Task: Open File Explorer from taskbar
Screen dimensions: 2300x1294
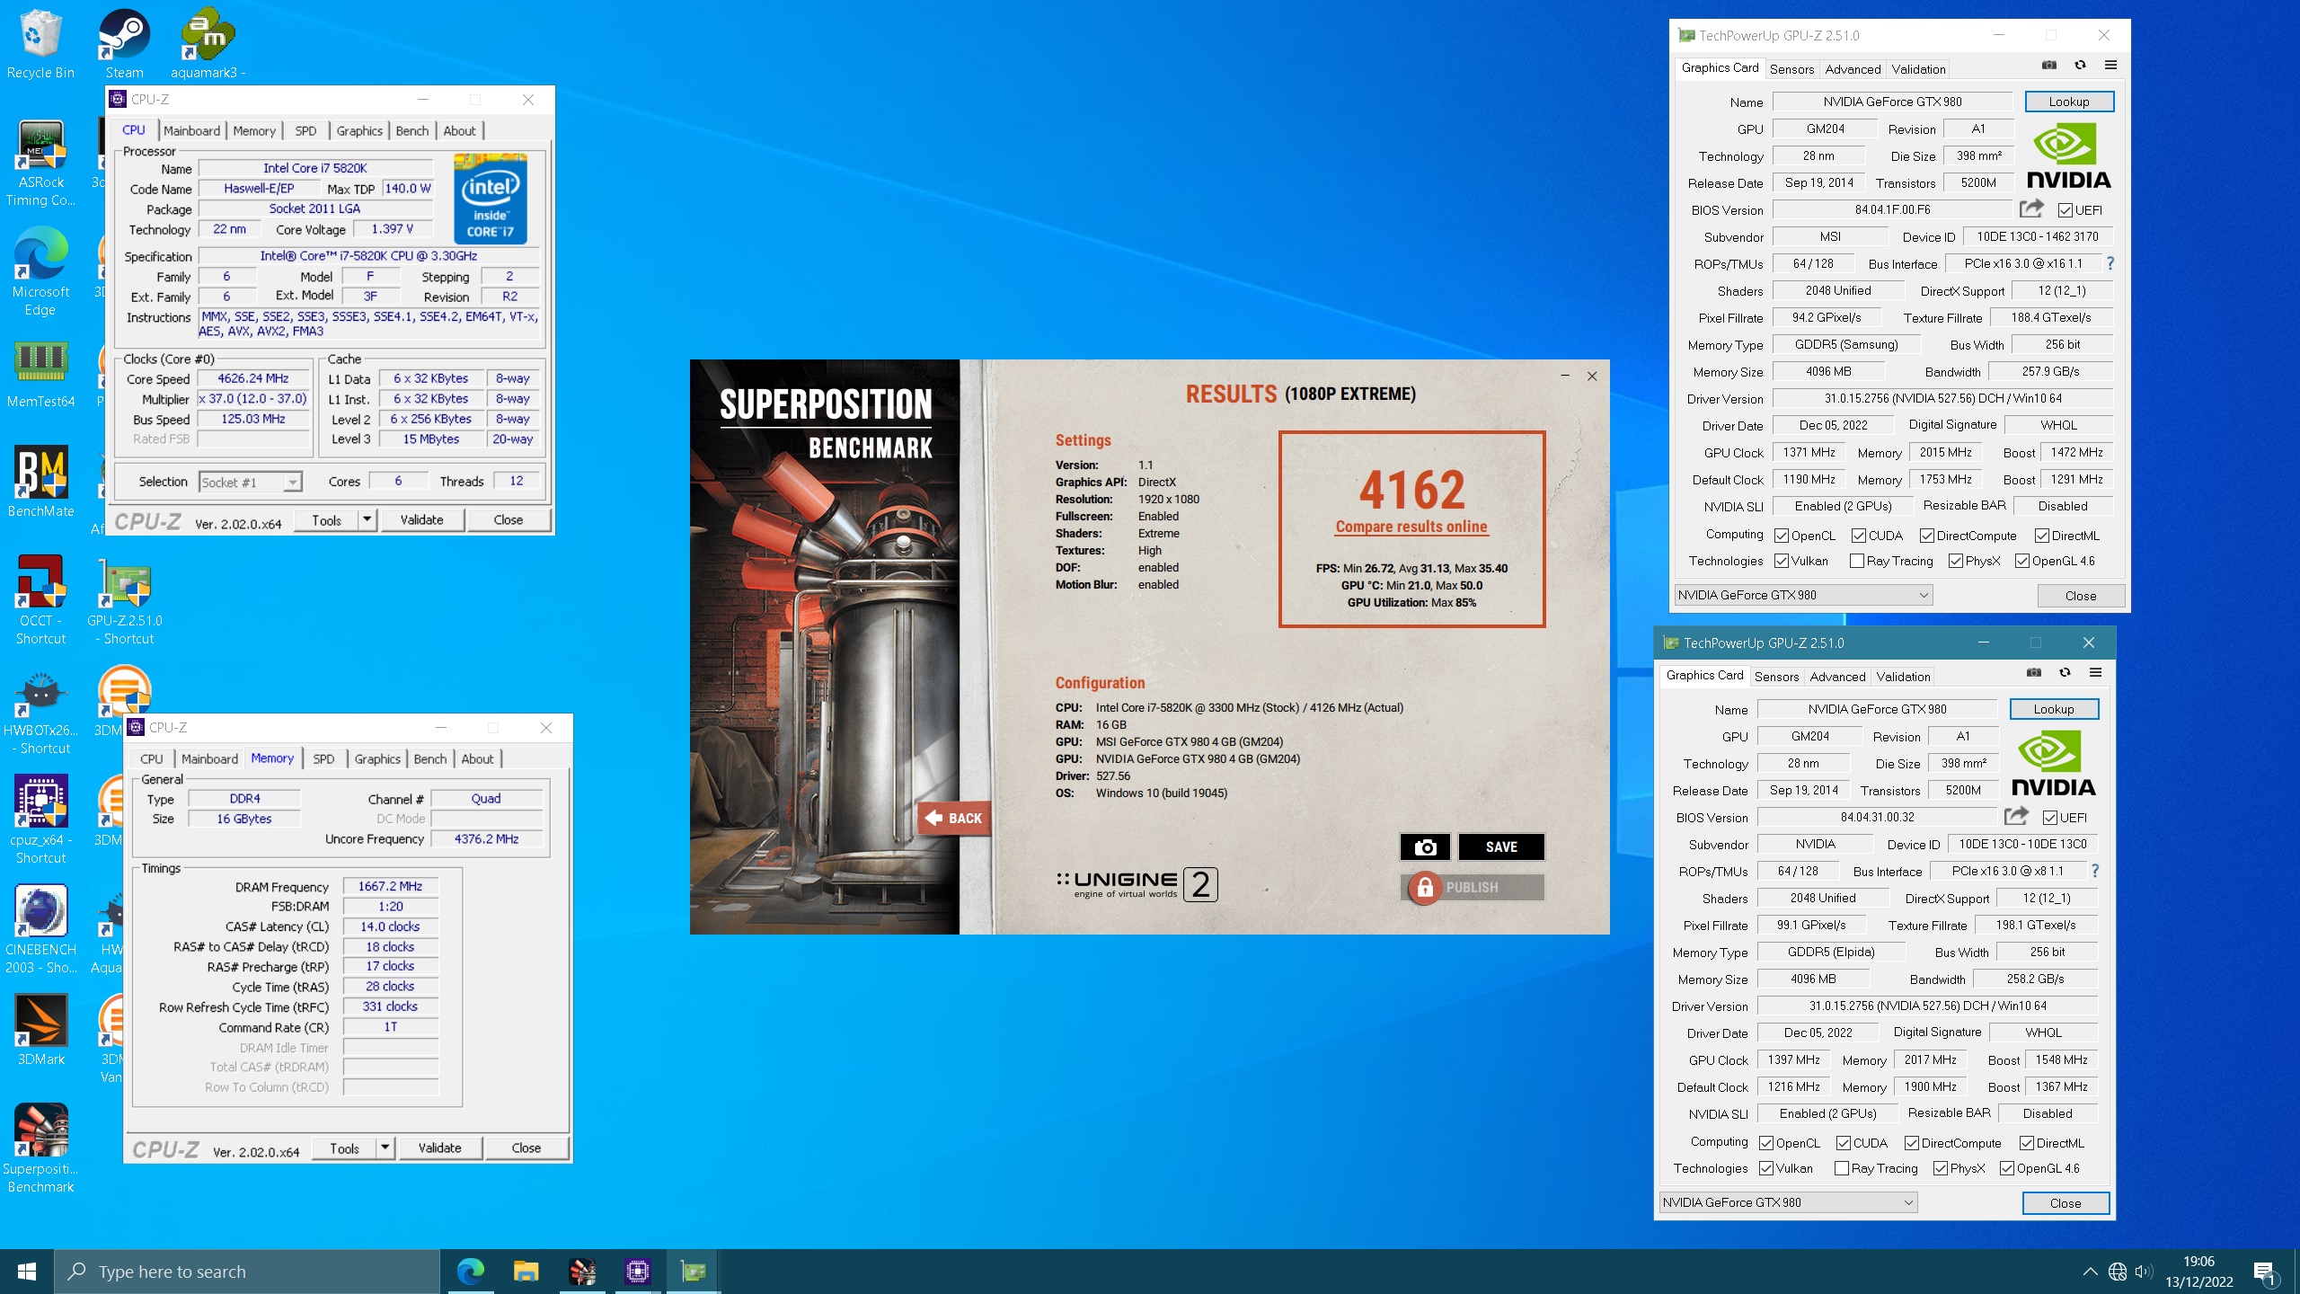Action: (526, 1272)
